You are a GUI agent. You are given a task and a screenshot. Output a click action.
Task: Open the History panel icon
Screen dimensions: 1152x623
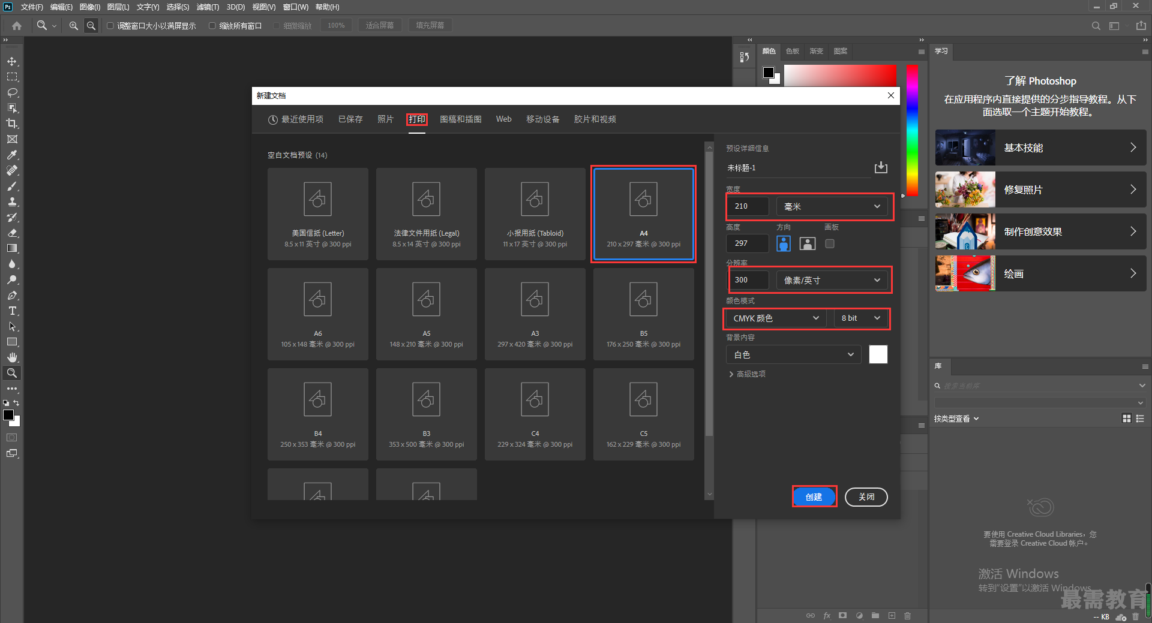click(745, 57)
